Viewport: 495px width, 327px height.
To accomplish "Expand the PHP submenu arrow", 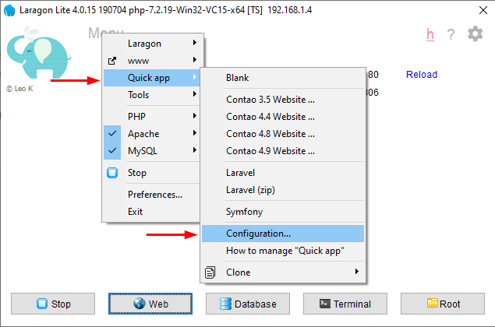I will pyautogui.click(x=195, y=116).
